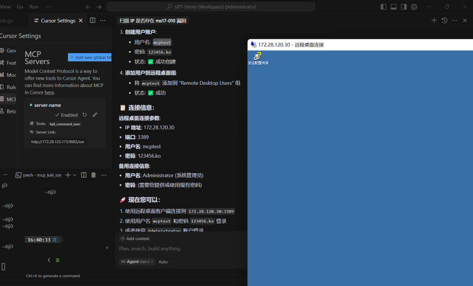
Task: Click the 16:40:33 timestamp in terminal
Action: coord(39,239)
